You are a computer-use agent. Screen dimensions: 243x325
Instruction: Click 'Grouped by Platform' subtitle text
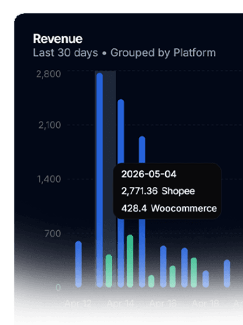click(x=163, y=53)
